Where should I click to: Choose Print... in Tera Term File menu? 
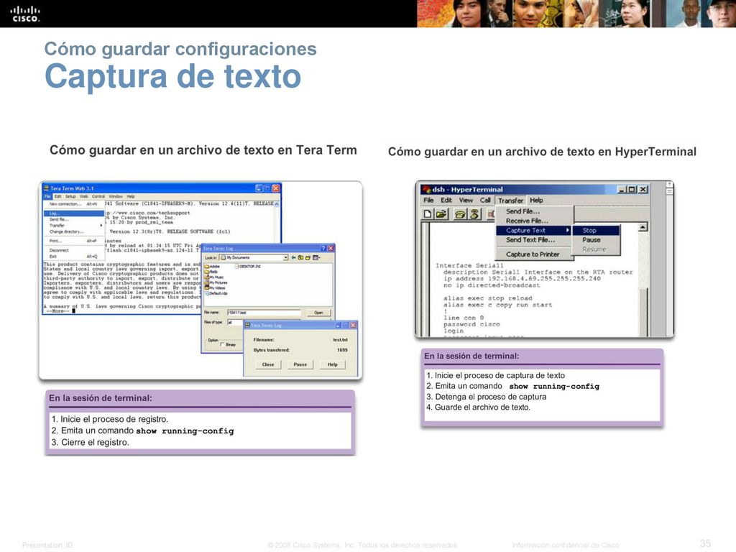click(x=74, y=241)
